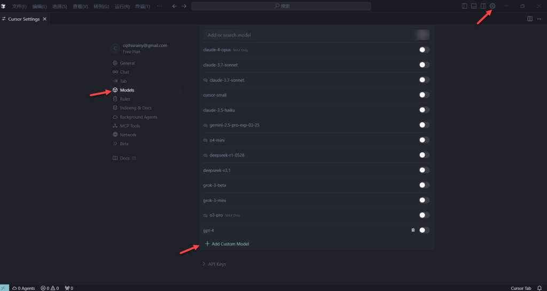The height and width of the screenshot is (291, 547).
Task: Open the 终端(T) menu
Action: [x=142, y=6]
